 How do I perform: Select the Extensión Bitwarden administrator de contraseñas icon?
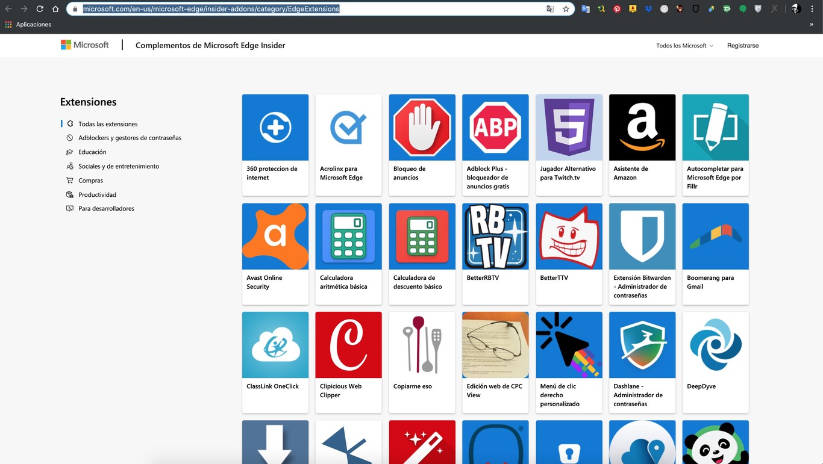tap(642, 237)
